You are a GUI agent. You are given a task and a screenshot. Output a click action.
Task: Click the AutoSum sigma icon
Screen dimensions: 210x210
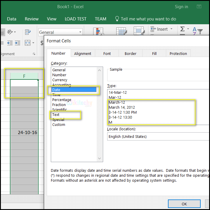point(183,29)
